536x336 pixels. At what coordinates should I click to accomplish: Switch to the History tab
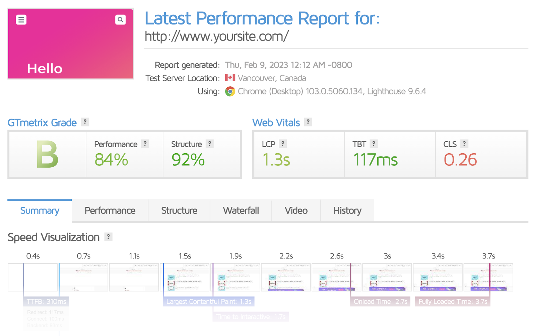(347, 211)
